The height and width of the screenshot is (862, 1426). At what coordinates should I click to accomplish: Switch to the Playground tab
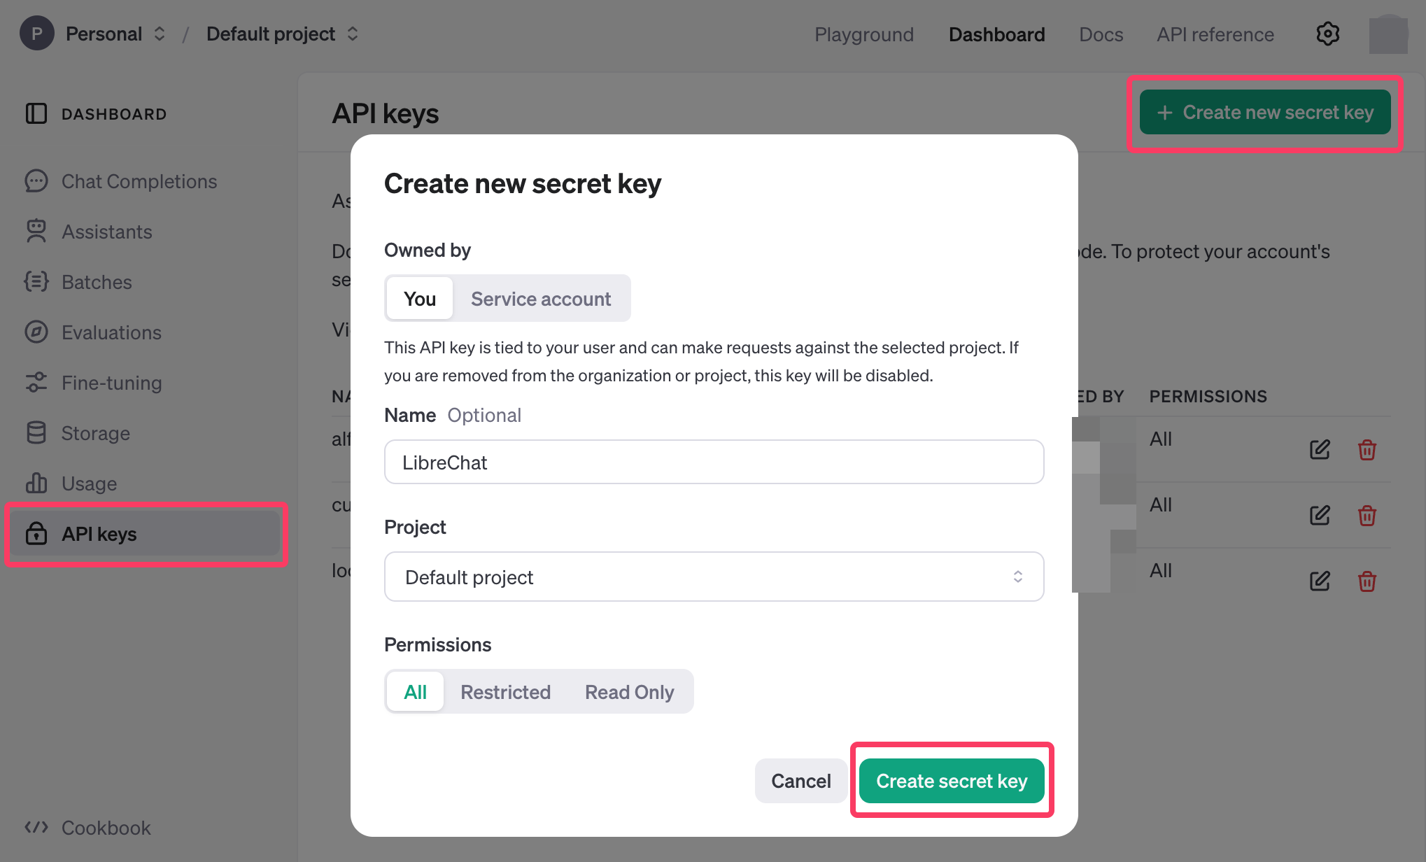tap(863, 34)
